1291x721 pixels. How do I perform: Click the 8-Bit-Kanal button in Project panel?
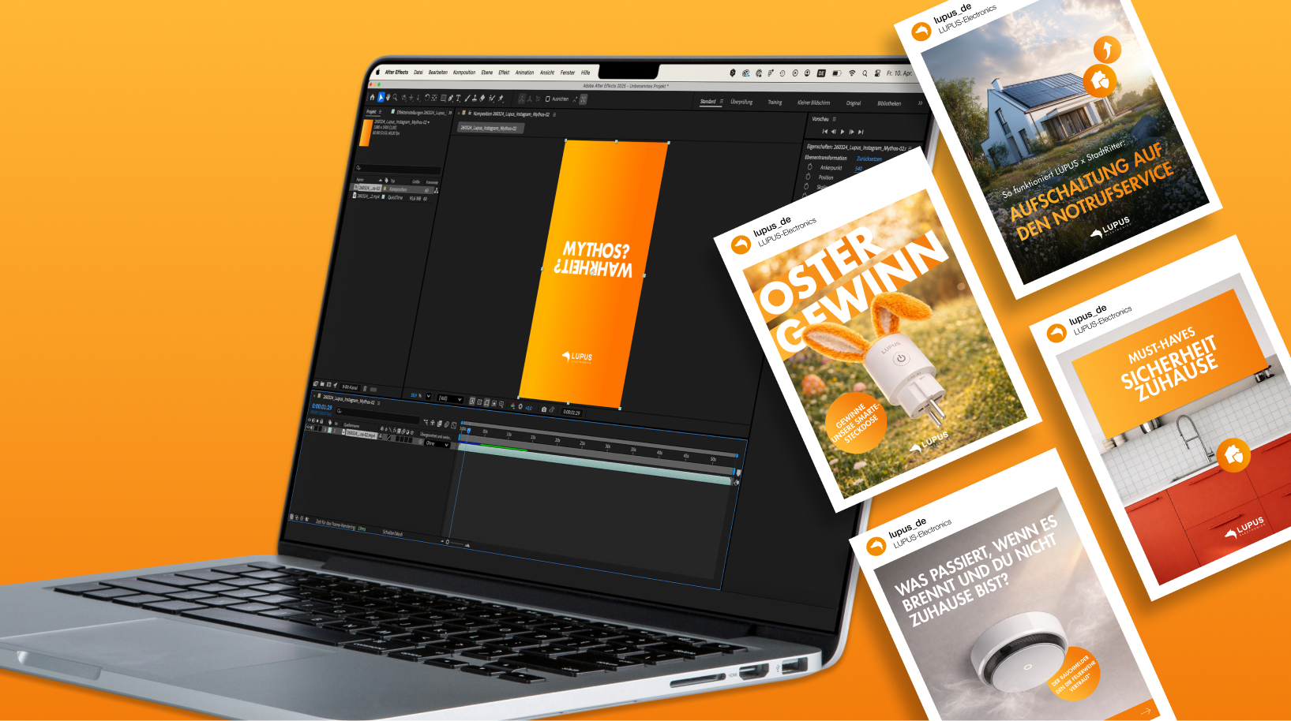350,387
